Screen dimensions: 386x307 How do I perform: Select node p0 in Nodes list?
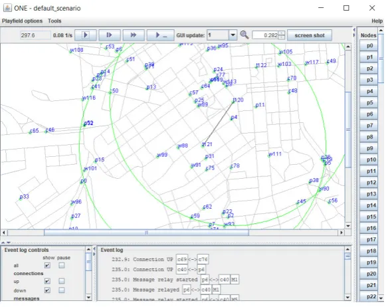(x=369, y=46)
